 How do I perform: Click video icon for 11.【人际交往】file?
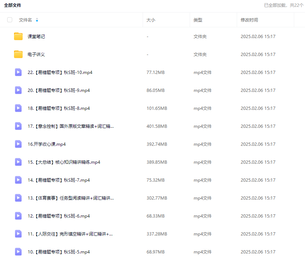pos(18,234)
